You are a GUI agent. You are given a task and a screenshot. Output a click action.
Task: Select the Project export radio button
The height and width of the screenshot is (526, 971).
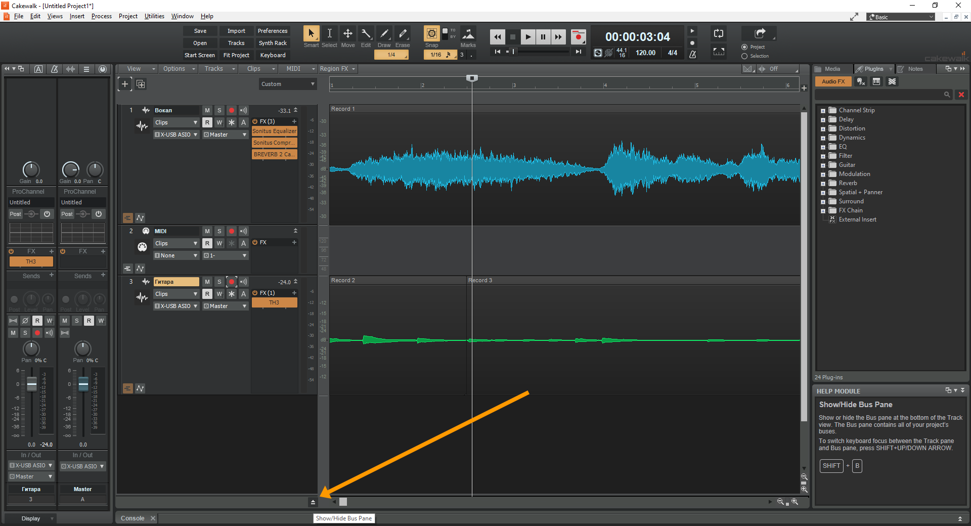(744, 47)
